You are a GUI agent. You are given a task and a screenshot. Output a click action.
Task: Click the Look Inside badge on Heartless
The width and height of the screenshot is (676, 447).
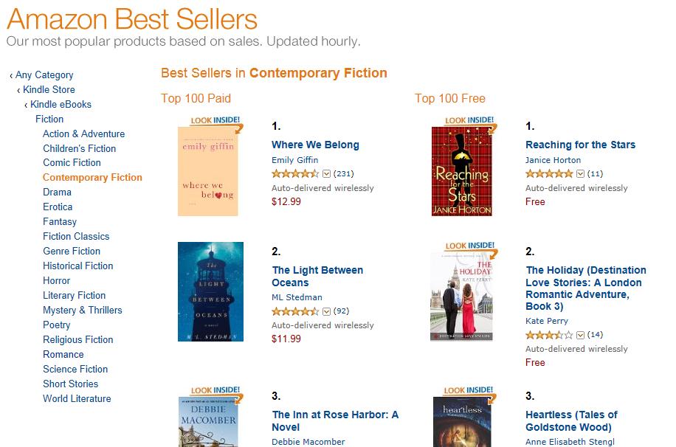[469, 391]
